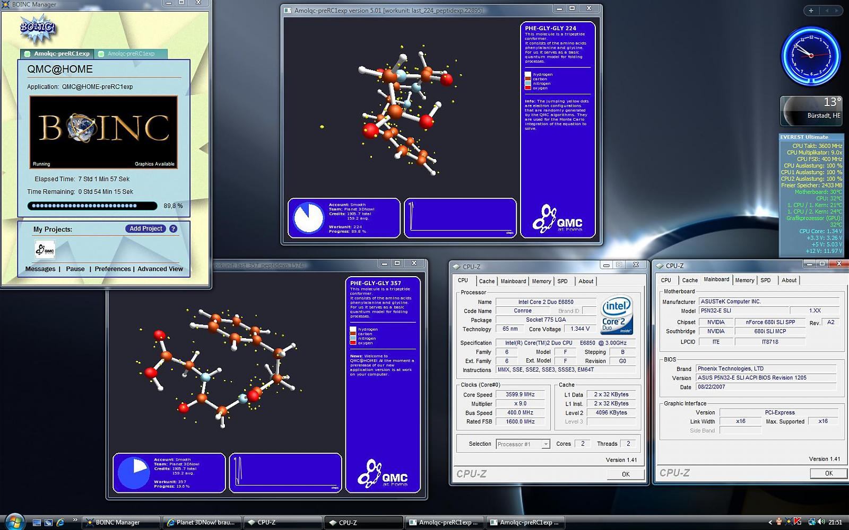Open Cache tab in right CPU-Z window
The height and width of the screenshot is (530, 849).
point(690,280)
